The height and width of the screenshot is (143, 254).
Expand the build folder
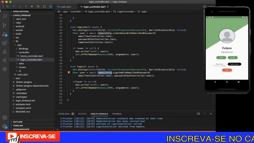18,34
